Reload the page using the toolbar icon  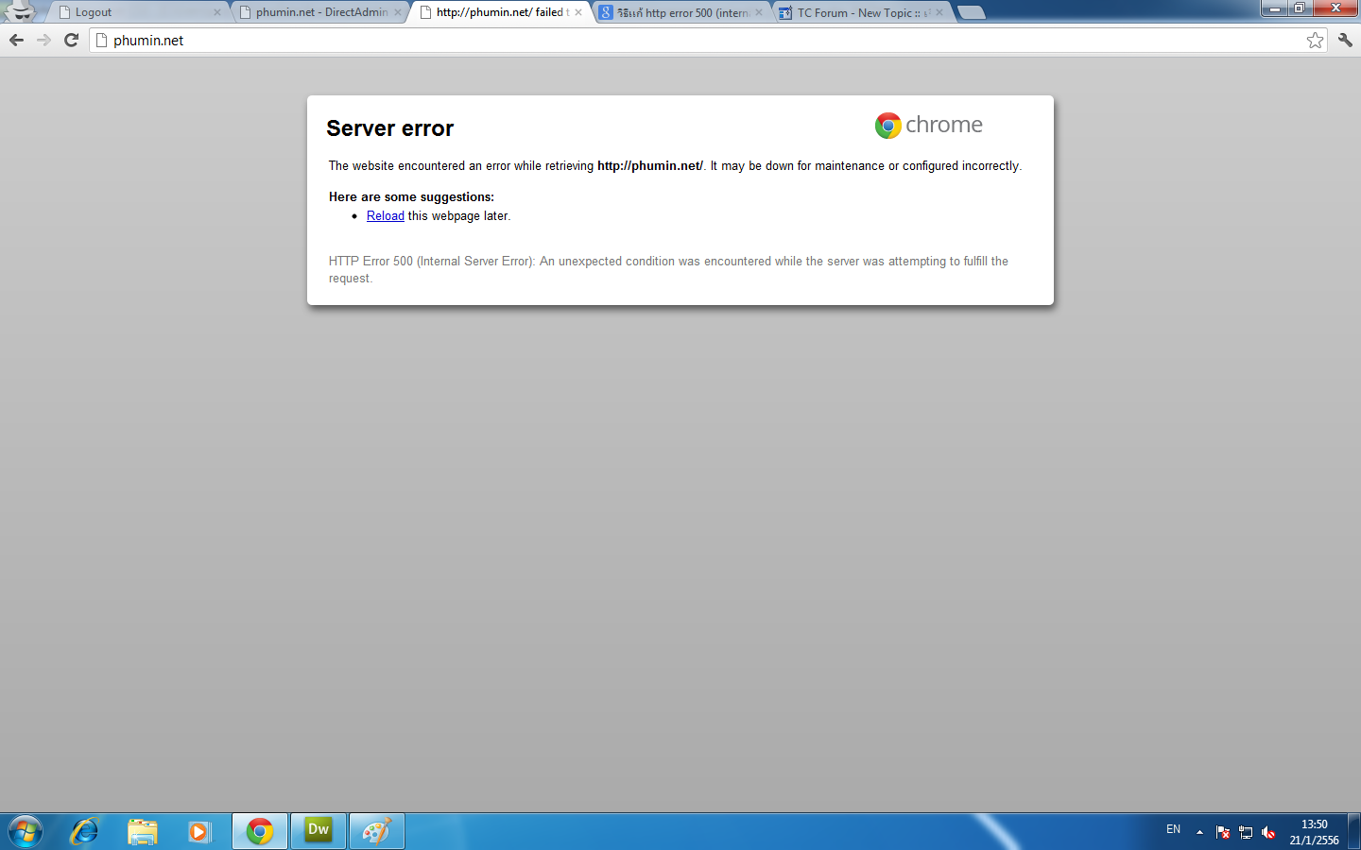[x=71, y=40]
